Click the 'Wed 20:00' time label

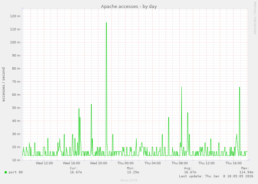coord(98,163)
